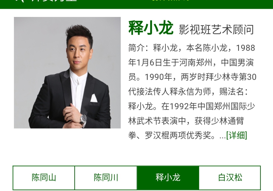Click the line 年1月6日生于河南郑州
The width and height of the screenshot is (273, 191).
(x=170, y=62)
